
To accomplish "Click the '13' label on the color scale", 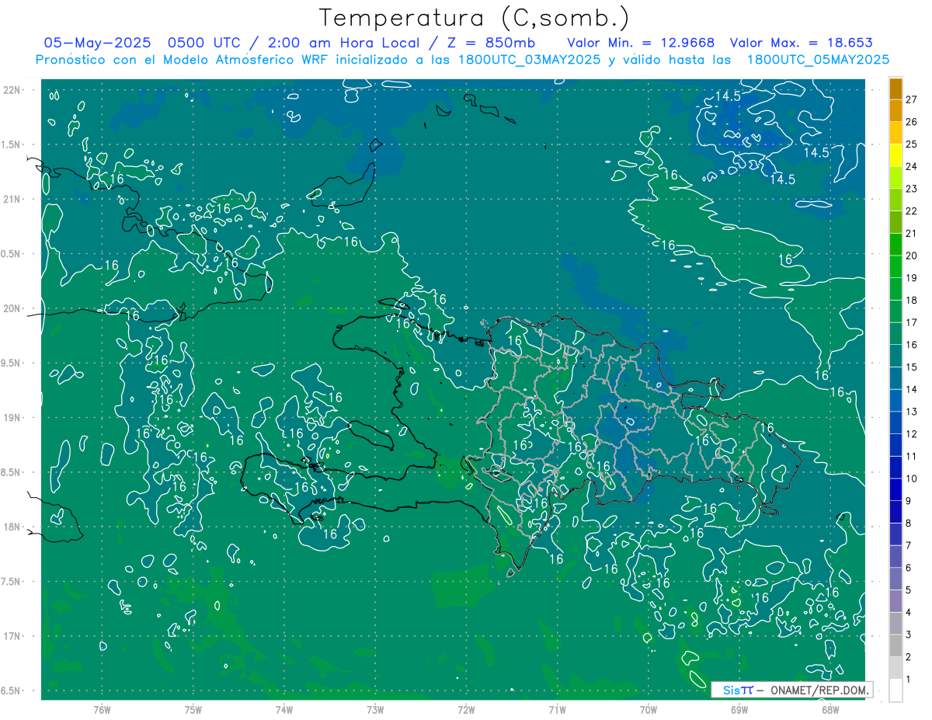I will (911, 412).
